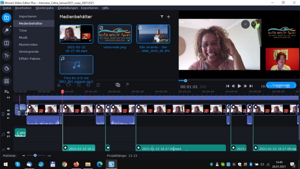Toggle the audio track unlink icon
The image size is (300, 169).
coord(9,136)
